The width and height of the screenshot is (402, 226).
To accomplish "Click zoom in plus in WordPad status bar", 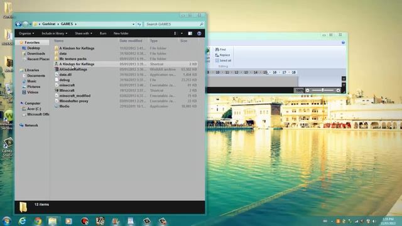I will [x=338, y=90].
